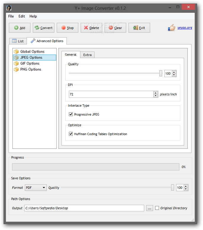Browse output folder with the ... button
203x230 pixels.
150,208
